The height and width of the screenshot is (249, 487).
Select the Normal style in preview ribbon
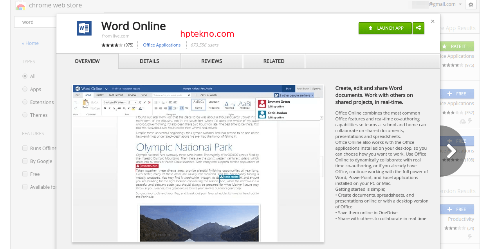click(198, 104)
